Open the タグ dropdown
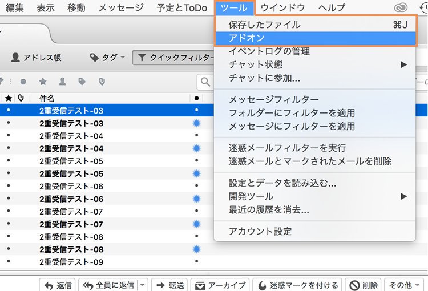 [x=108, y=58]
